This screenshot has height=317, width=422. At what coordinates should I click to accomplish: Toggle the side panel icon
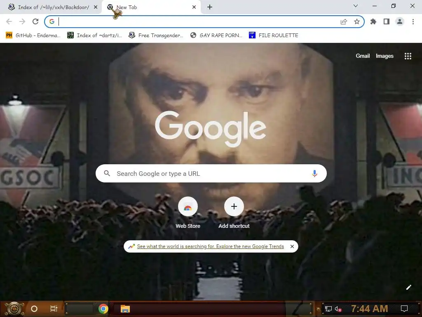pyautogui.click(x=387, y=21)
